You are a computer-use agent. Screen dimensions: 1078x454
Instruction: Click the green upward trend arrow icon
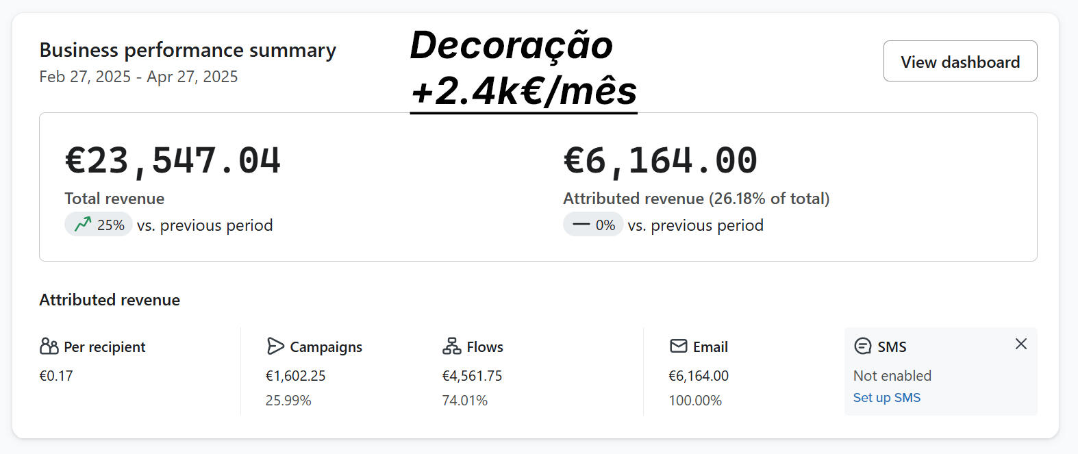click(x=83, y=225)
